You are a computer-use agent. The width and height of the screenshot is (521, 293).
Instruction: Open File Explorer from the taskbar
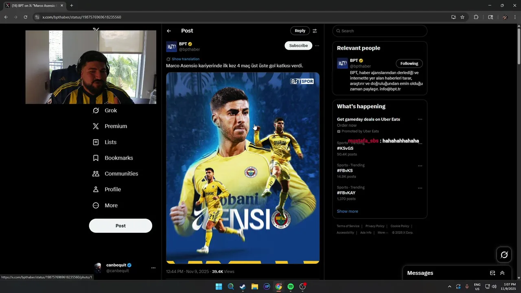254,286
